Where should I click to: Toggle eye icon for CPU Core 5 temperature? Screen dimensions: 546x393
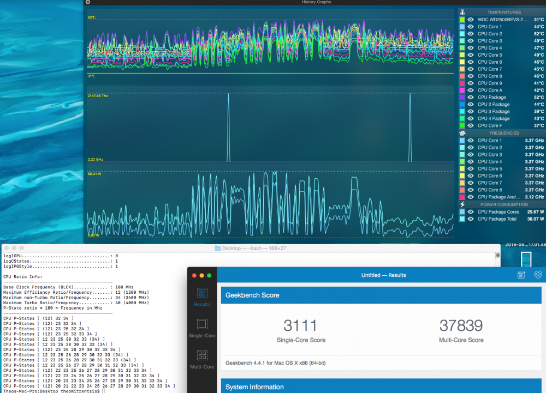pos(471,55)
